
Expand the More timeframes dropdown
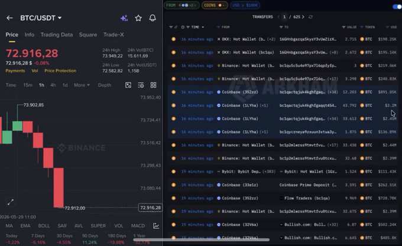pos(82,85)
